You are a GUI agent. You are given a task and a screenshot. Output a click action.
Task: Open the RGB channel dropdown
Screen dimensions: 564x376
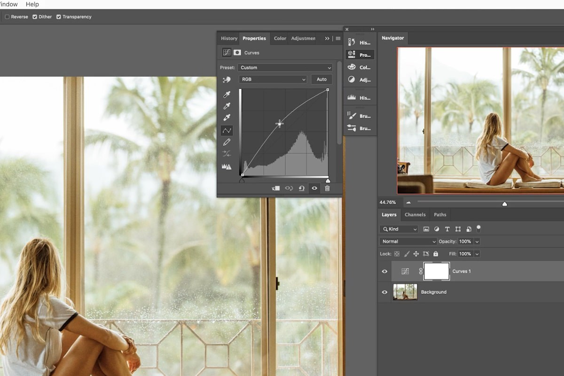point(273,79)
